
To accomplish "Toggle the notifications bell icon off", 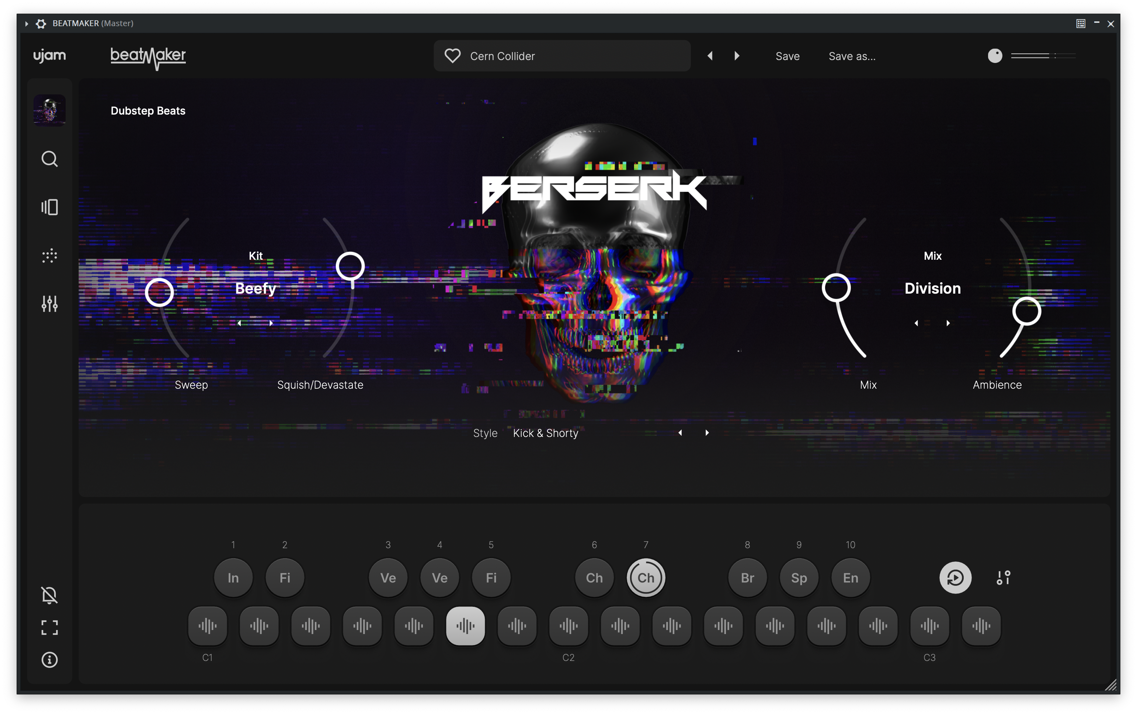I will click(x=49, y=595).
